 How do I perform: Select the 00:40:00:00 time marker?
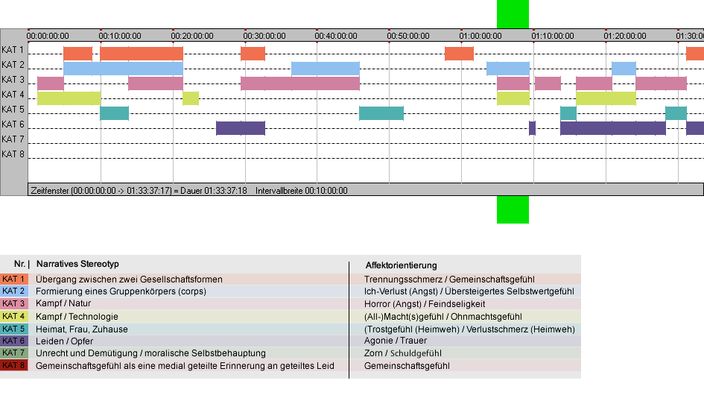[x=336, y=36]
